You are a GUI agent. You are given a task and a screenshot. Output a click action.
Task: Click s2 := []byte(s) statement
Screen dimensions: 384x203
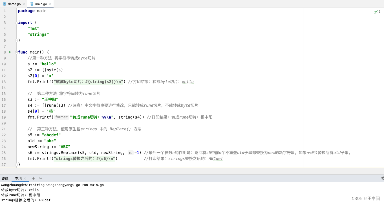[x=45, y=70]
